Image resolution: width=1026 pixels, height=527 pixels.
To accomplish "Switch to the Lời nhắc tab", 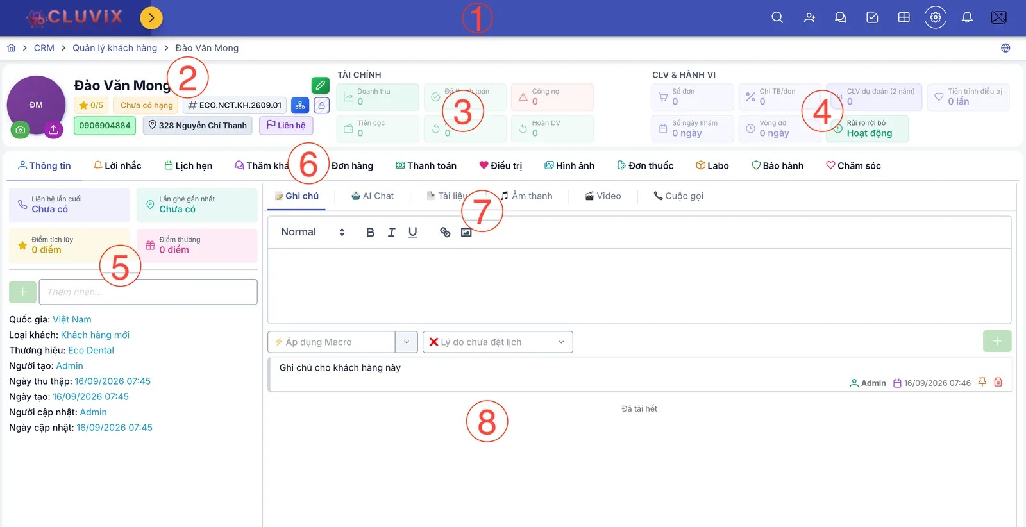I will click(117, 165).
